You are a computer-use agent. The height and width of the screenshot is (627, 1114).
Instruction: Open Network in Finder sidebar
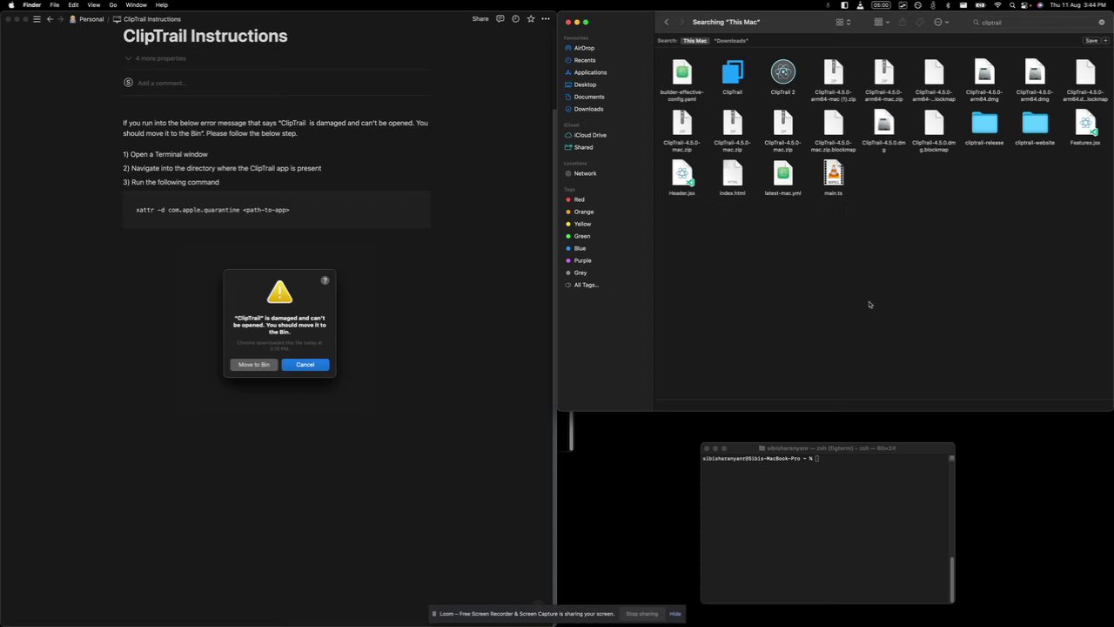(585, 173)
